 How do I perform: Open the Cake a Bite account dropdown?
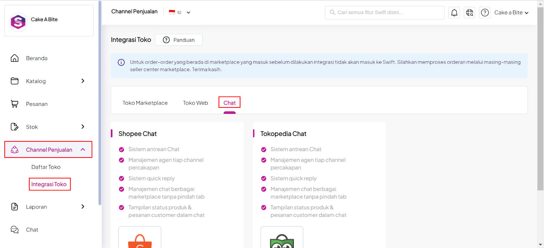click(511, 13)
